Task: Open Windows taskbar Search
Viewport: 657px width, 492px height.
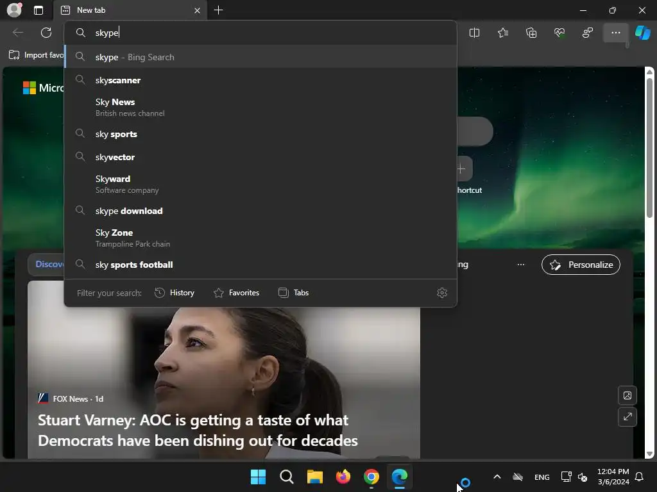Action: [x=287, y=477]
